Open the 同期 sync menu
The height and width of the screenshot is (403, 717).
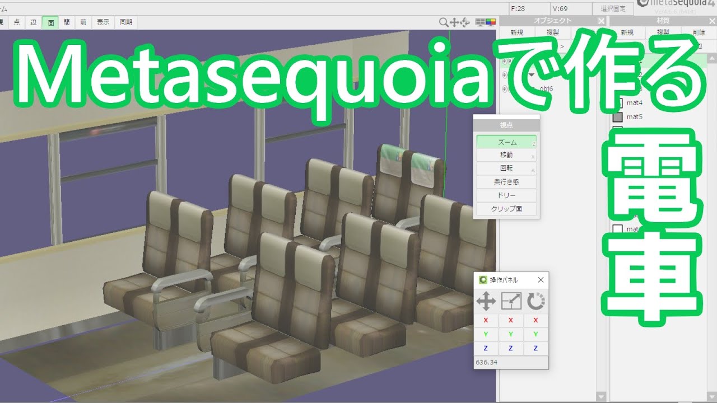point(126,22)
